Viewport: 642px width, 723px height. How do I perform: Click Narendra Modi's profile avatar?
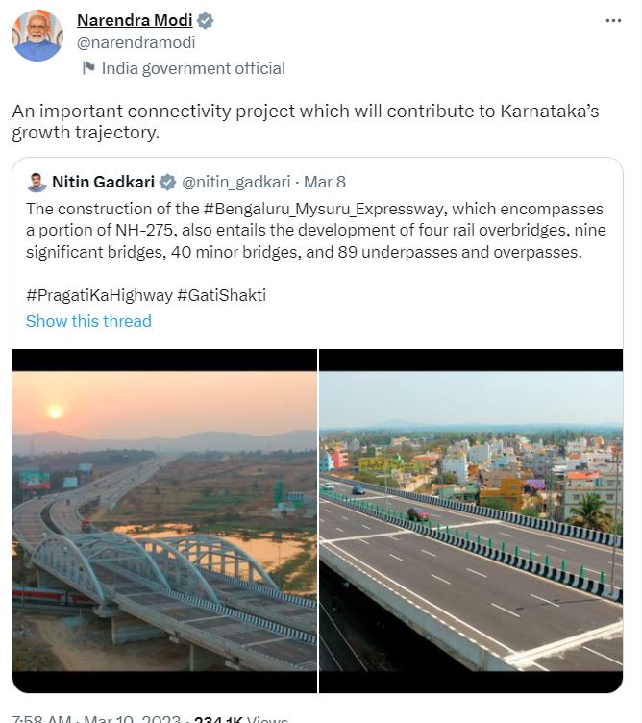pyautogui.click(x=37, y=37)
